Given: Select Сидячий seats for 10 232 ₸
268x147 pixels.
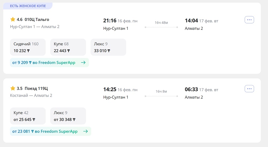Looking at the screenshot, I should point(28,47).
